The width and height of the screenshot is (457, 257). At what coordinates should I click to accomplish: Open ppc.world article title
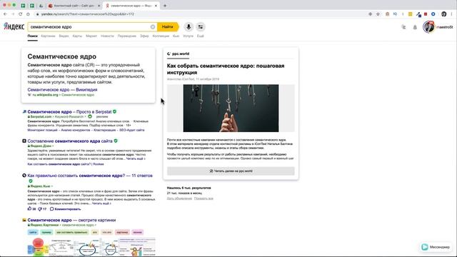point(226,69)
